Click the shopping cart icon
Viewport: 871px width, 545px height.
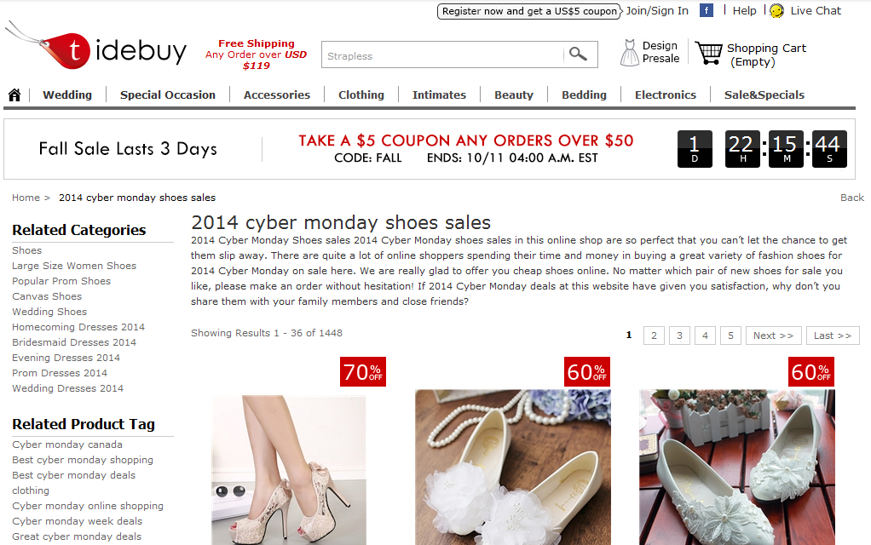(x=708, y=54)
